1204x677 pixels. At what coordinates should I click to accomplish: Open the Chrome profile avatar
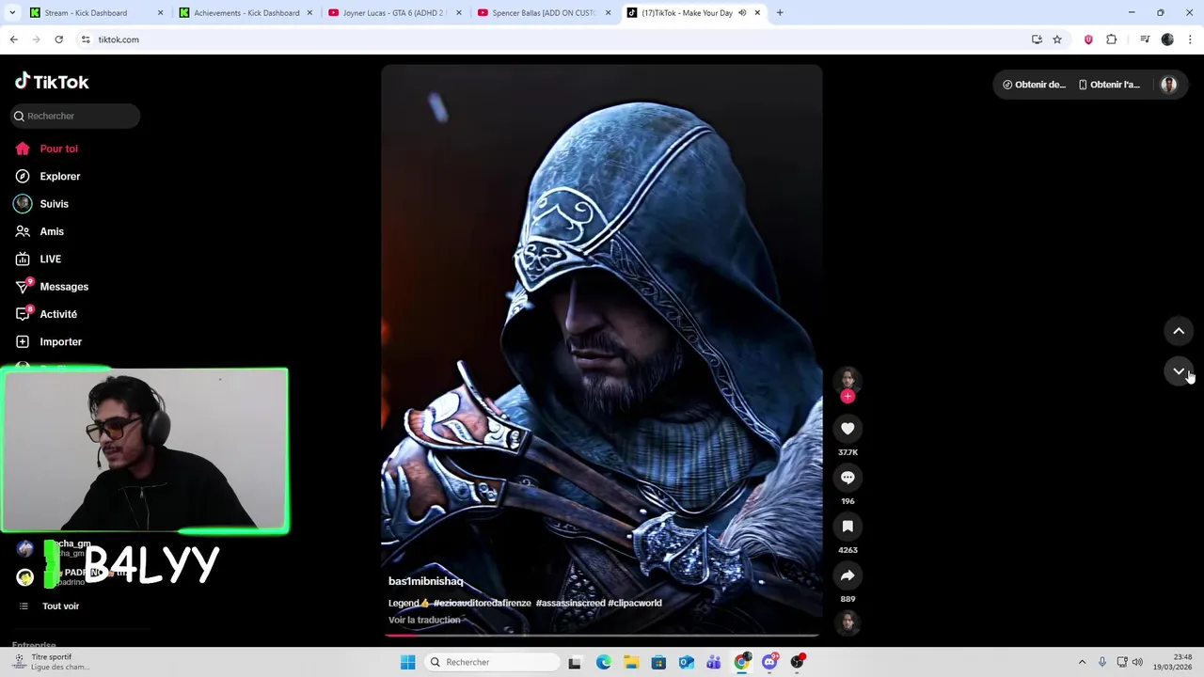click(1167, 39)
